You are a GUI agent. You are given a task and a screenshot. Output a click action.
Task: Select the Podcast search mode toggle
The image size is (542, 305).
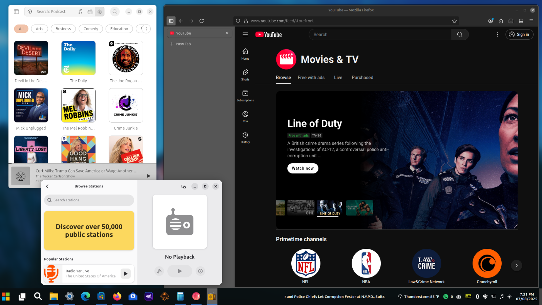click(x=100, y=12)
